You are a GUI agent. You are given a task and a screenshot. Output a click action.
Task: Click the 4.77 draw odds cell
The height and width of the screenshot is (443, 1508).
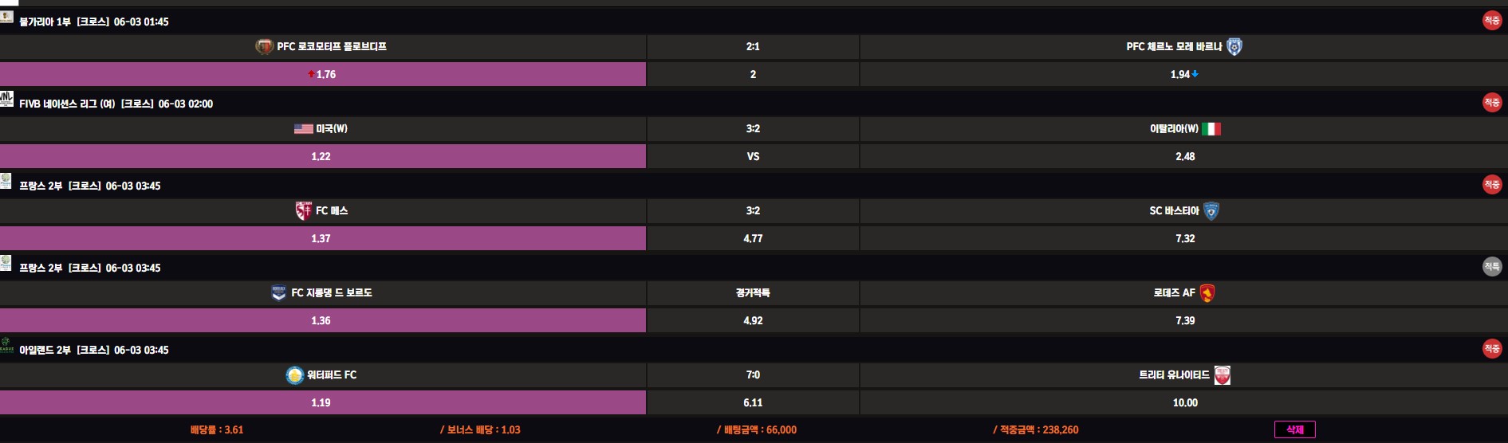pos(753,238)
